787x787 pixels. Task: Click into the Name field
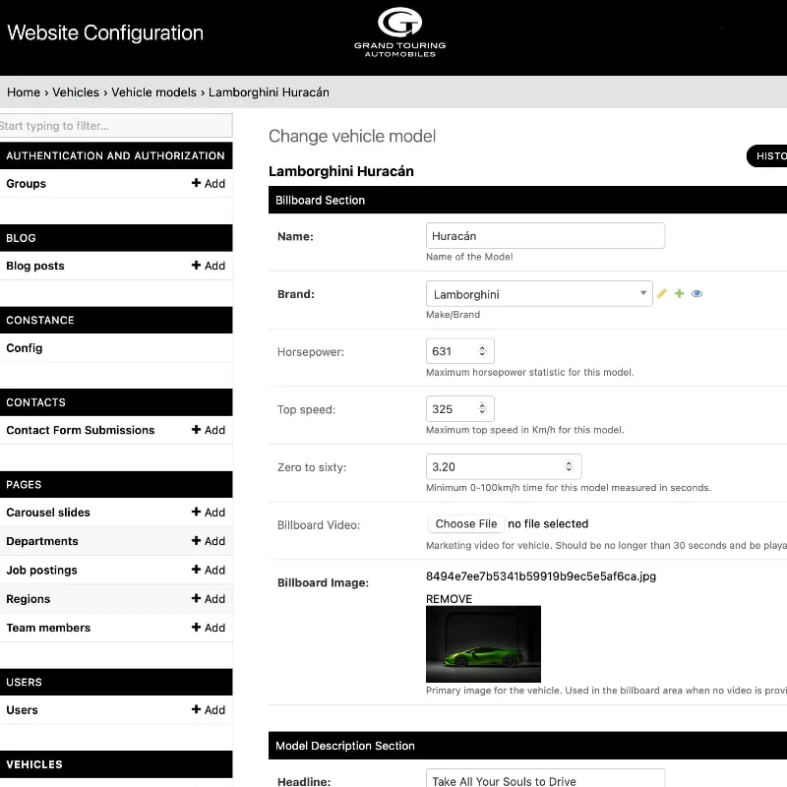(545, 236)
